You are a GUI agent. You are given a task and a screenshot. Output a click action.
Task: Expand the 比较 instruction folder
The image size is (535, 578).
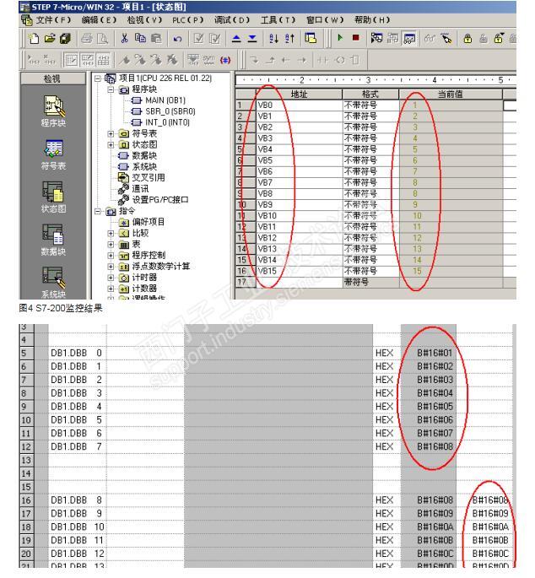pyautogui.click(x=111, y=233)
